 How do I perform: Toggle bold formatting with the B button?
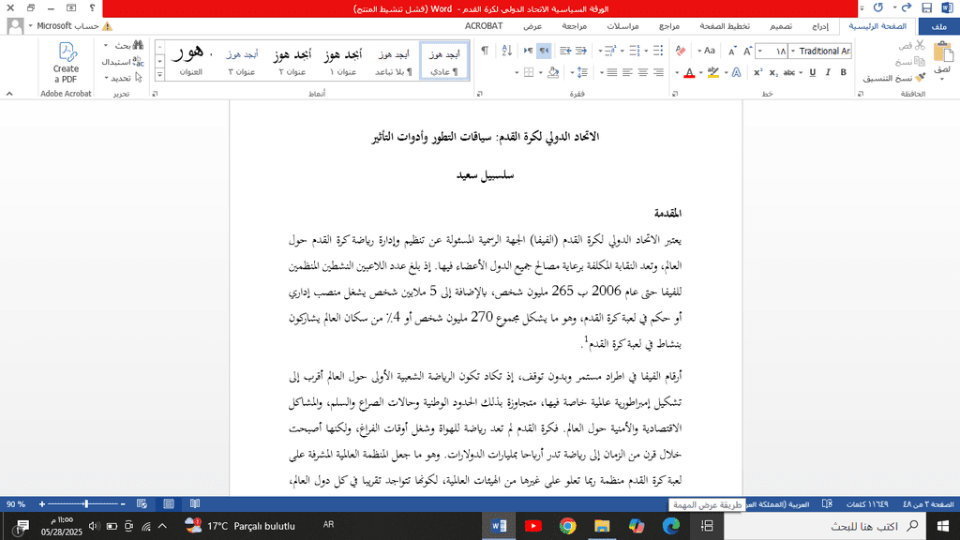click(843, 72)
